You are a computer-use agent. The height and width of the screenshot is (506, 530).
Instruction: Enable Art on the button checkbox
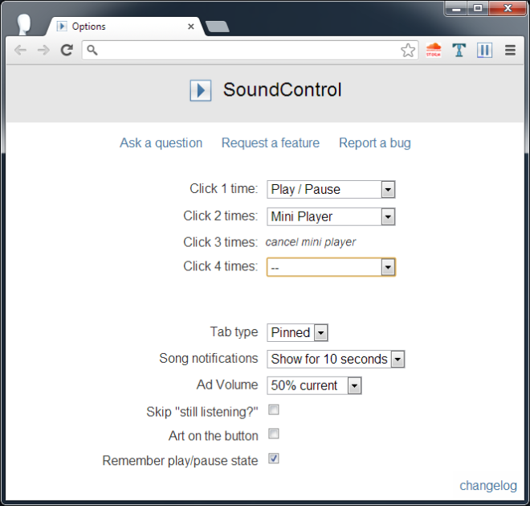[274, 434]
